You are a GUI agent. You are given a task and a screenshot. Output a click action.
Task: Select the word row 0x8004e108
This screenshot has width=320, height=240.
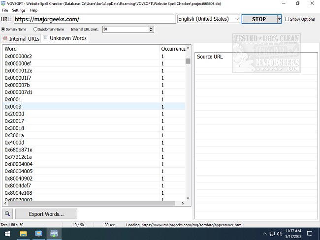(x=94, y=193)
